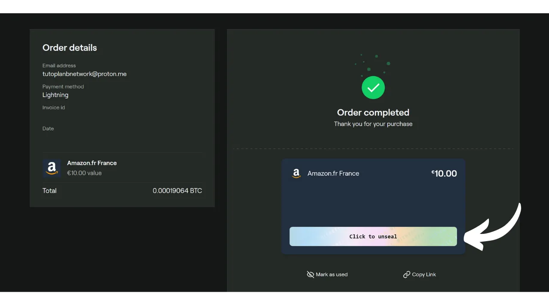Select the green checkmark success icon
Image resolution: width=549 pixels, height=305 pixels.
[x=373, y=87]
